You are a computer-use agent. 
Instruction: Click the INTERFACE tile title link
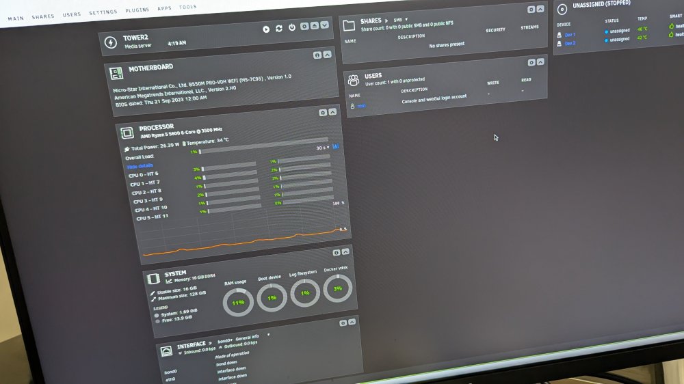pos(192,345)
